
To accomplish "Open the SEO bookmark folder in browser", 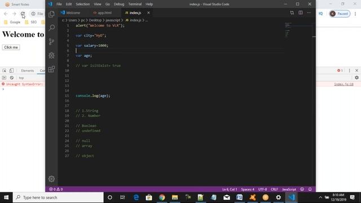I will (31, 22).
